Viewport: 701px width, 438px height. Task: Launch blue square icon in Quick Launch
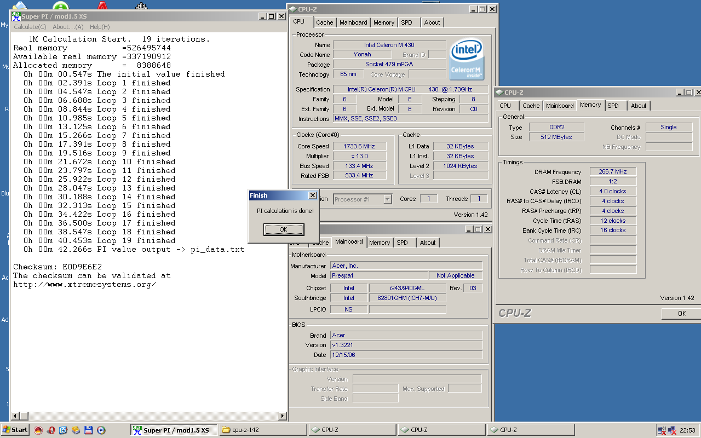click(x=64, y=430)
